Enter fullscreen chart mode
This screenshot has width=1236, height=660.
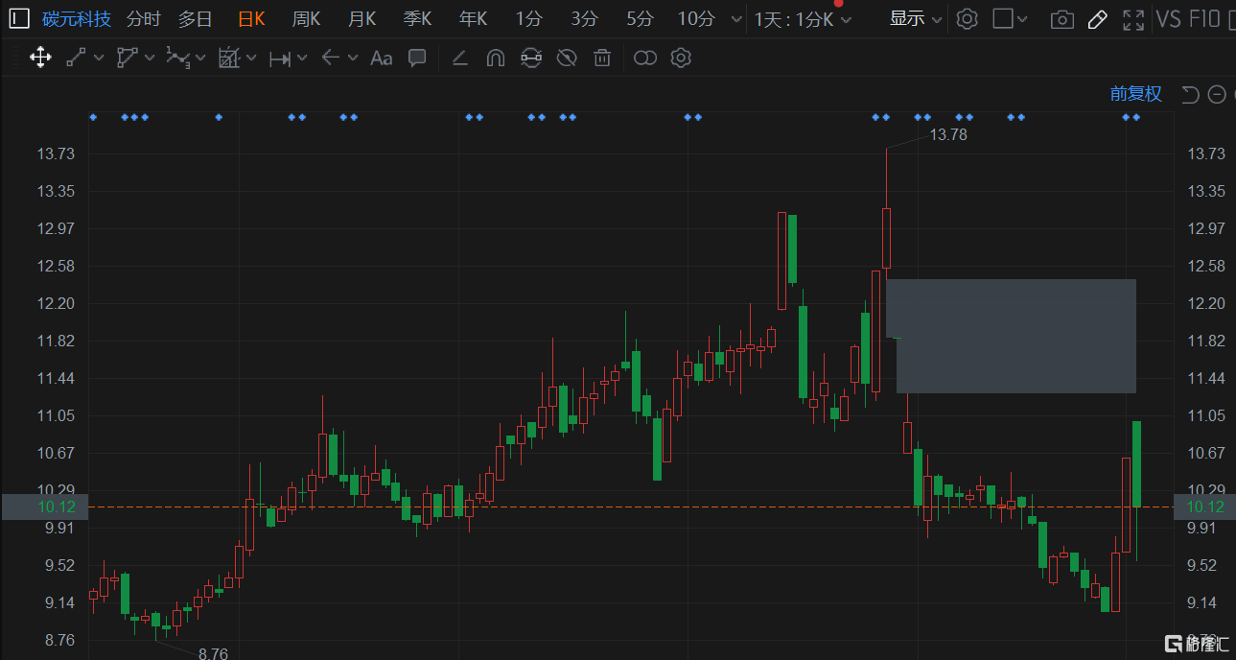(x=1133, y=19)
